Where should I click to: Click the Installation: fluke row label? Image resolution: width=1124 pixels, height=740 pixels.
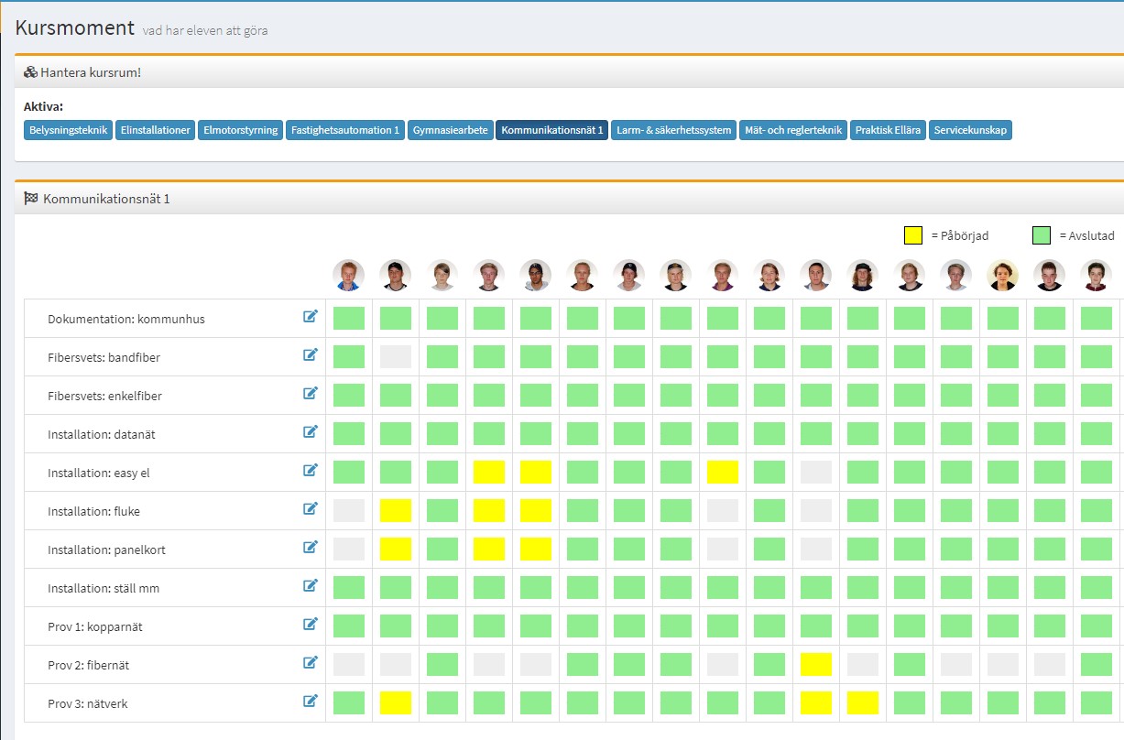tap(94, 512)
